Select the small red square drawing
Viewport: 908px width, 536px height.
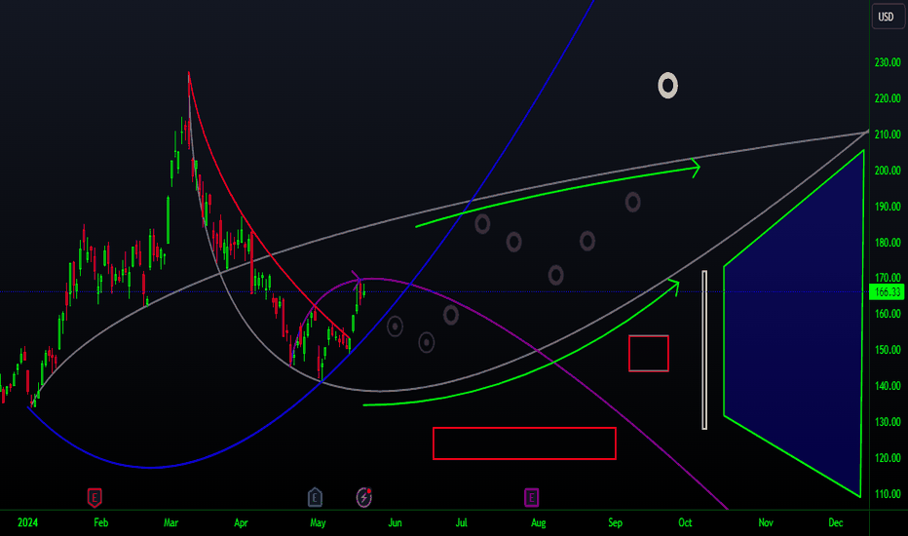tap(649, 354)
